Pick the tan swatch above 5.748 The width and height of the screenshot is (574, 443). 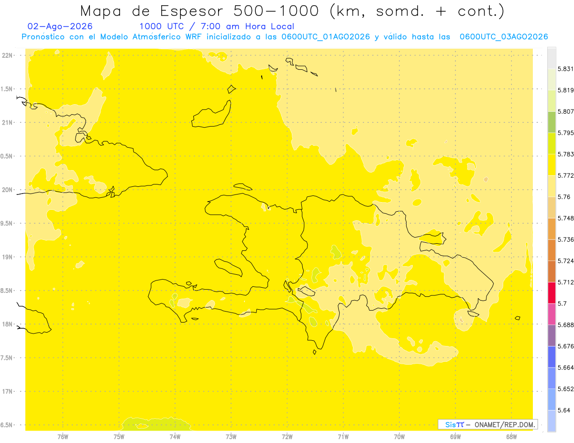pyautogui.click(x=552, y=207)
